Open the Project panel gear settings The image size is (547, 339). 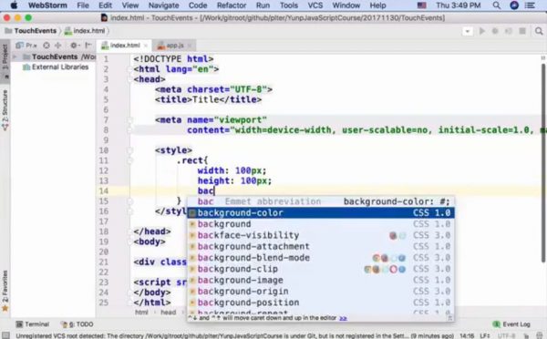click(75, 46)
